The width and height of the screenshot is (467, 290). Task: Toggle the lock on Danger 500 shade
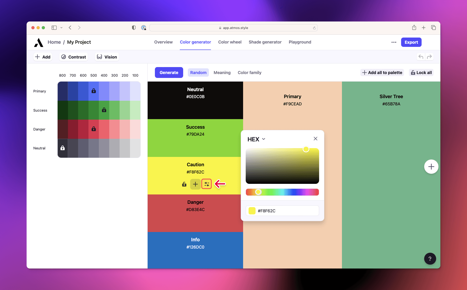(94, 129)
